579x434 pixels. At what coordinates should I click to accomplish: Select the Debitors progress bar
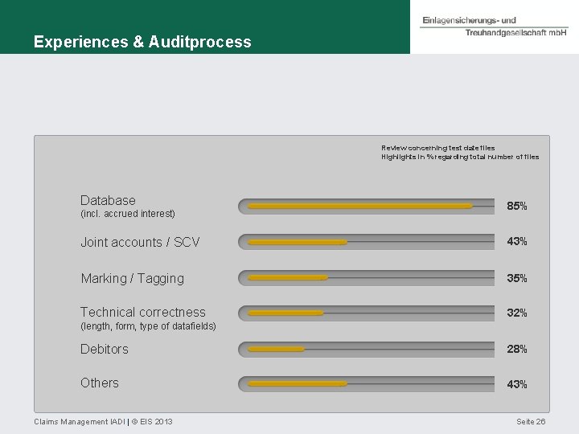(x=367, y=349)
